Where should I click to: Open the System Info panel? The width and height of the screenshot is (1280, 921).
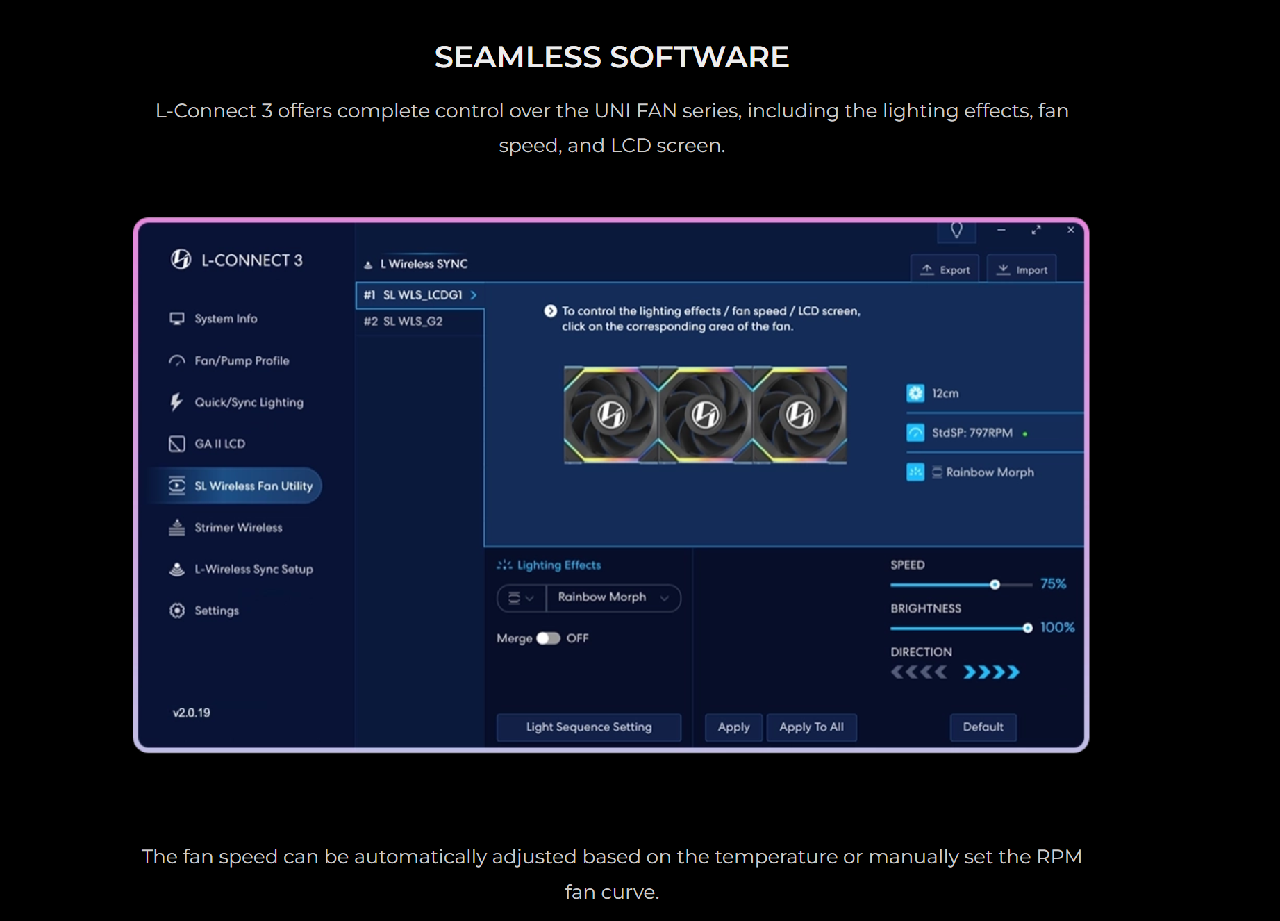click(x=224, y=318)
